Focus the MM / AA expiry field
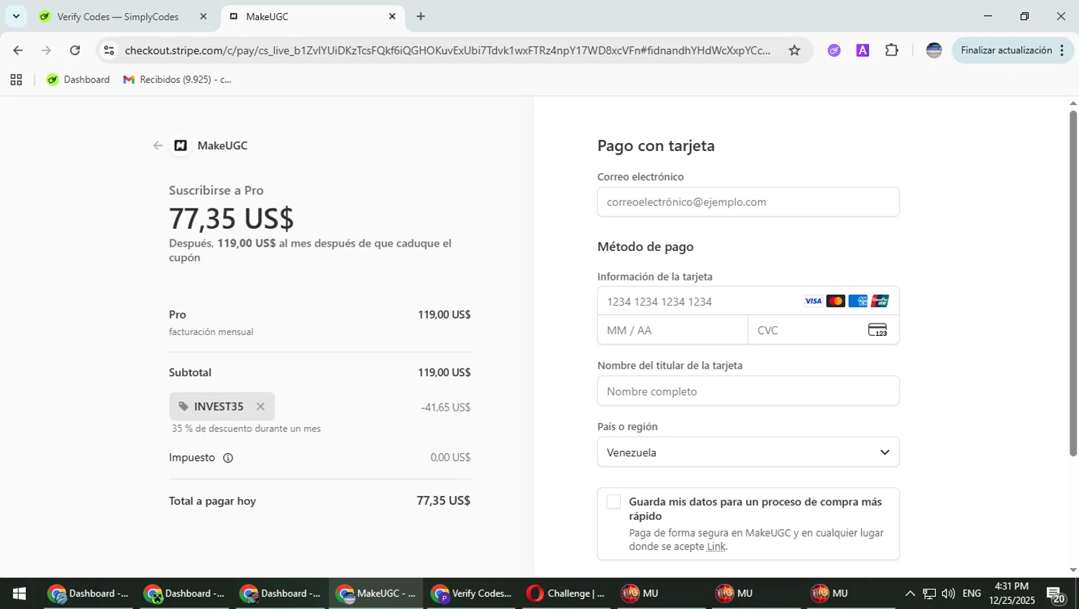Image resolution: width=1079 pixels, height=609 pixels. (673, 330)
